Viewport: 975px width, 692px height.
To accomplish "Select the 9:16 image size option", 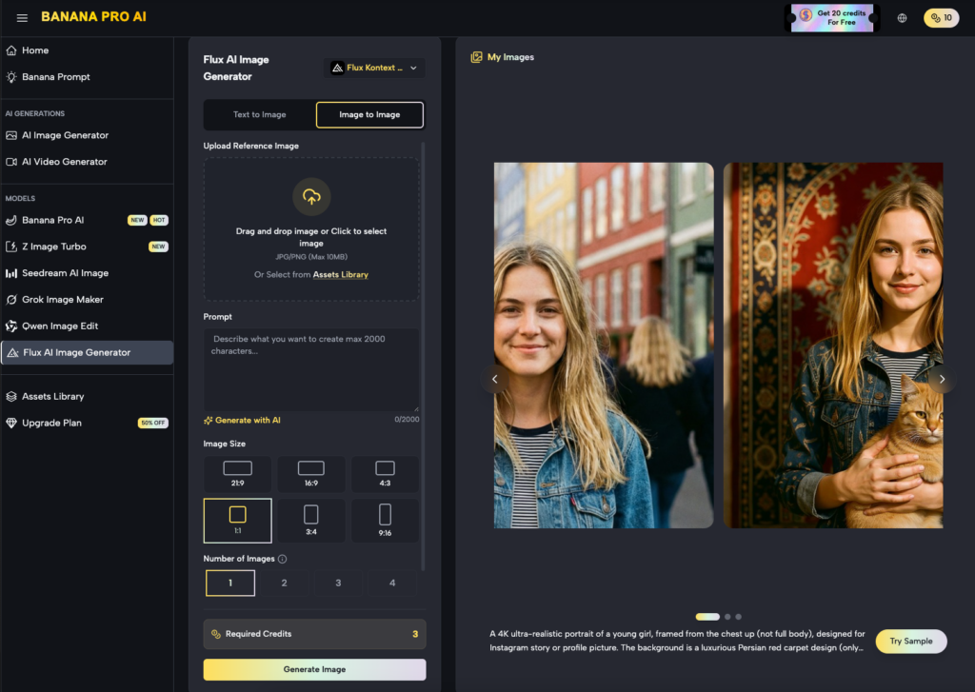I will click(x=385, y=520).
